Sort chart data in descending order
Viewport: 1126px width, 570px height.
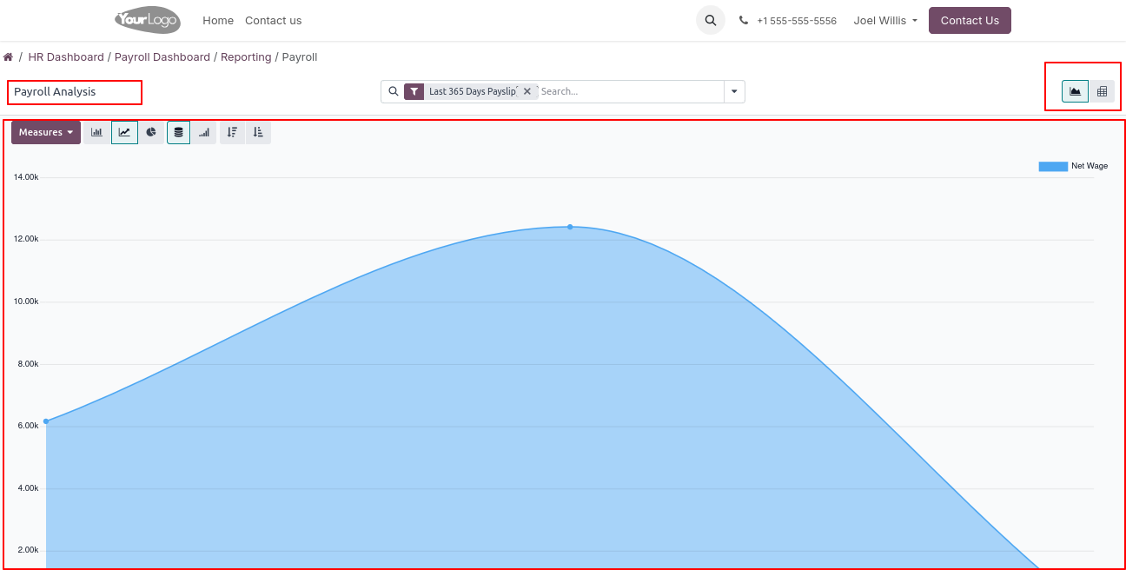tap(232, 132)
